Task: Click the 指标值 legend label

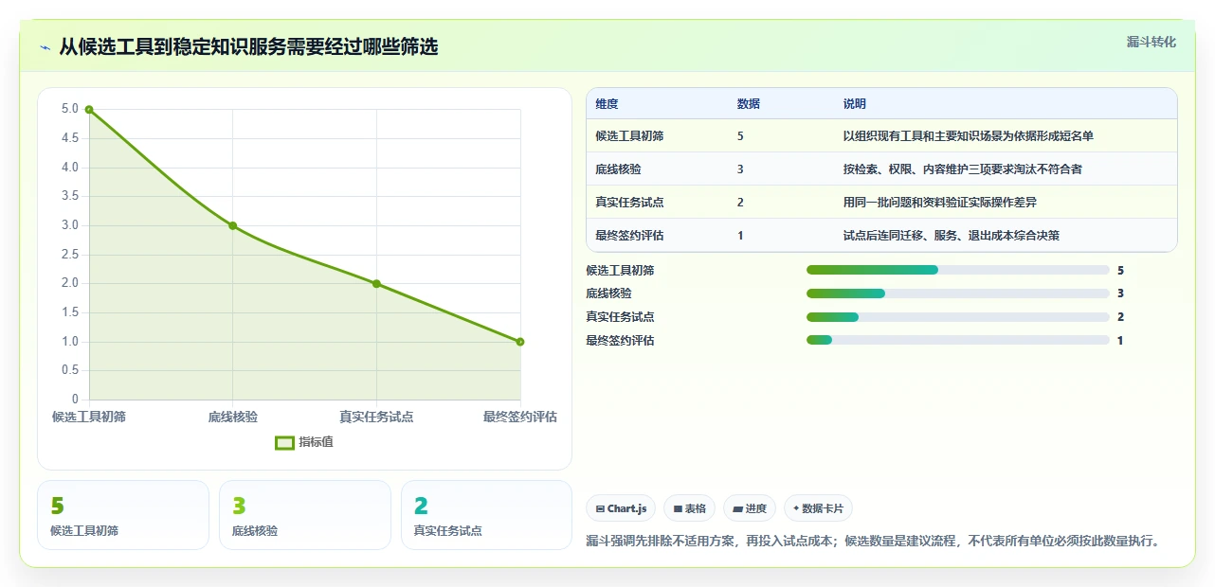Action: pos(317,442)
